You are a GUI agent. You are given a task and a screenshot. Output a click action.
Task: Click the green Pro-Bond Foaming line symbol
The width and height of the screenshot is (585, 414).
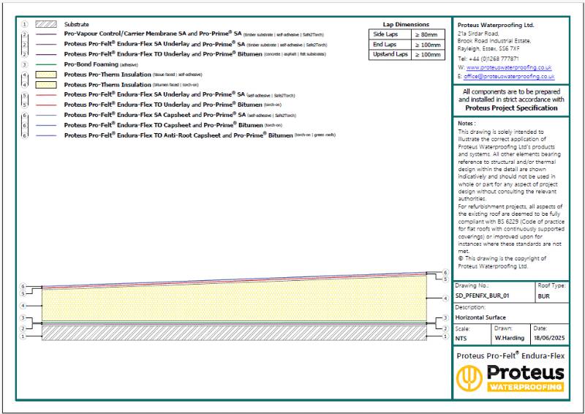[46, 64]
